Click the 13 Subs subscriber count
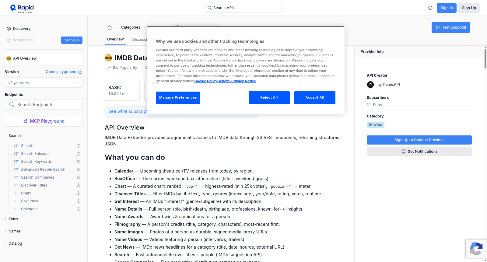This screenshot has height=262, width=487. click(374, 105)
